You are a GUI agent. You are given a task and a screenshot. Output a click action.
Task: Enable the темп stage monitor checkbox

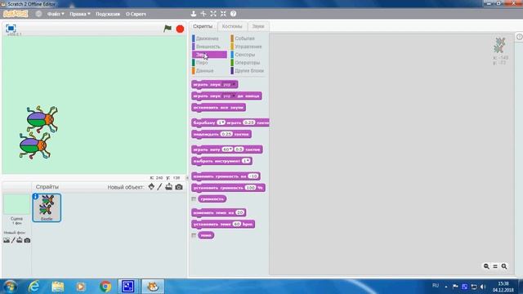tap(194, 235)
